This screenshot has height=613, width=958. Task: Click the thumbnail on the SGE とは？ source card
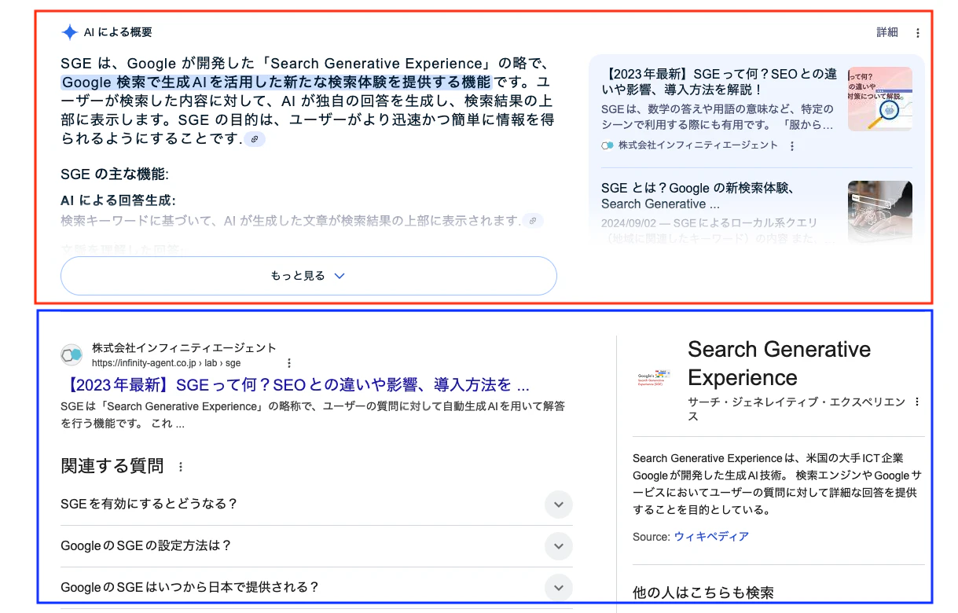pos(880,211)
